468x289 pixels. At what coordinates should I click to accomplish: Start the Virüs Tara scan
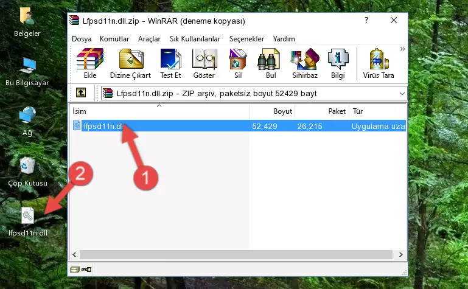tap(378, 63)
